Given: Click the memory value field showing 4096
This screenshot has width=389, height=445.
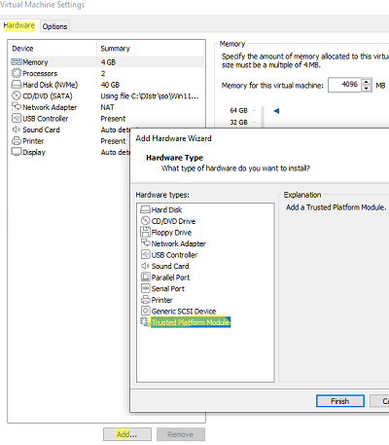Looking at the screenshot, I should pyautogui.click(x=344, y=85).
